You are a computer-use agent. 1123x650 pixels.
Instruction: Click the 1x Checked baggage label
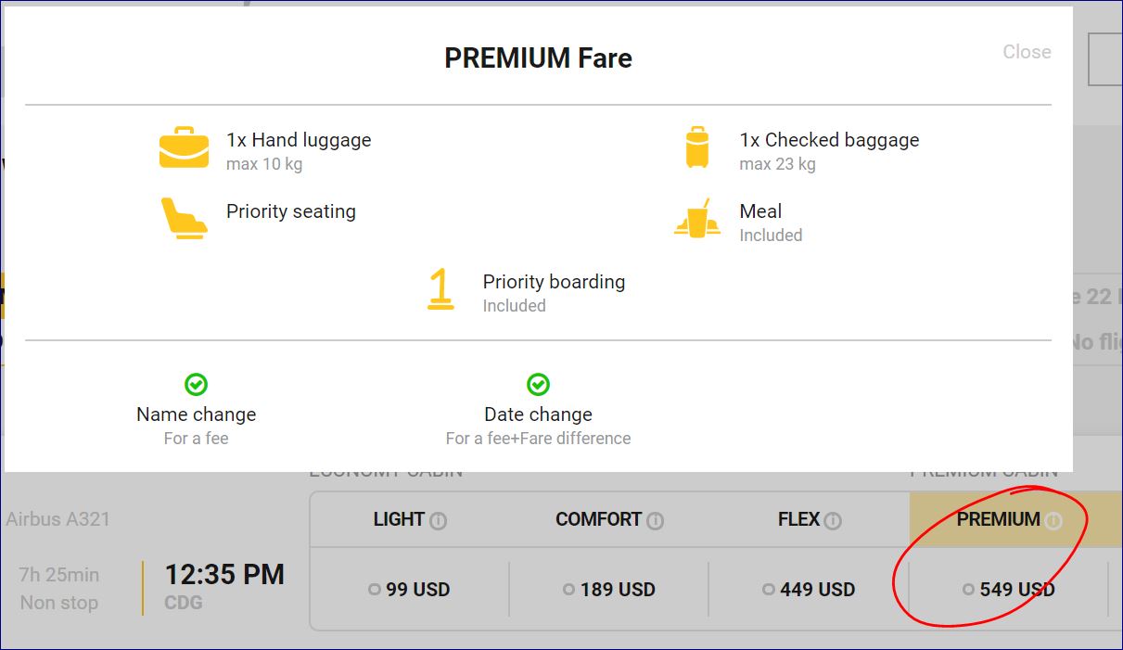tap(829, 140)
